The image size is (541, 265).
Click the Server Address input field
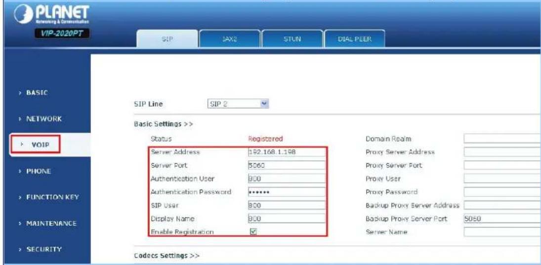pos(287,152)
